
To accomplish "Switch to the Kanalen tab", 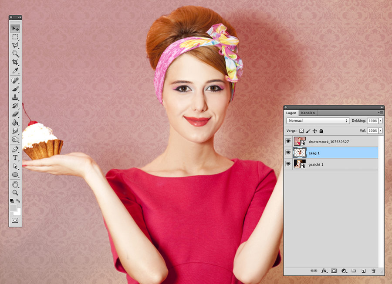I will 308,113.
